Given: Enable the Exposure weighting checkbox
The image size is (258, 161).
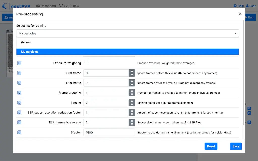Looking at the screenshot, I should tap(85, 61).
